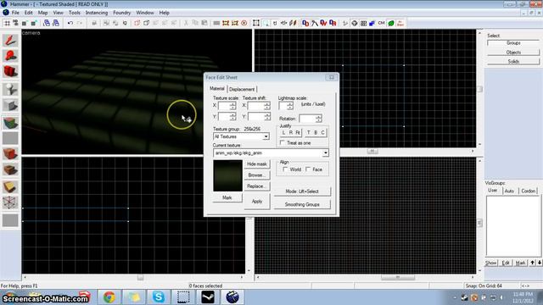Screen dimensions: 543x305
Task: Toggle the texture application tool
Action: [10, 123]
